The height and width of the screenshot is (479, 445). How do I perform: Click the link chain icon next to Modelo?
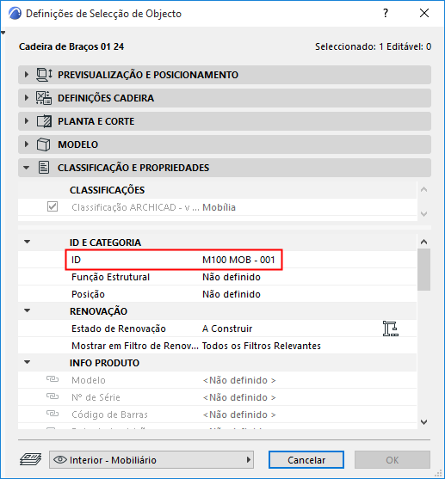pyautogui.click(x=53, y=379)
